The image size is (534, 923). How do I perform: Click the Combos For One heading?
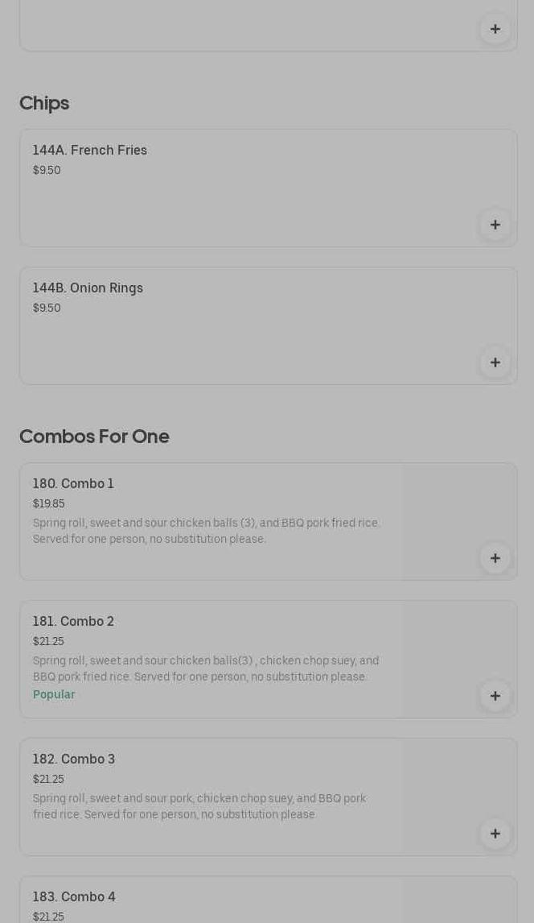point(94,437)
